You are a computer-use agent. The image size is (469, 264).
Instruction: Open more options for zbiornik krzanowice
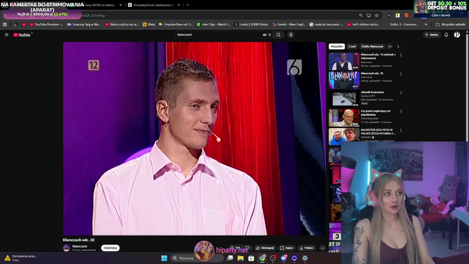(x=401, y=93)
